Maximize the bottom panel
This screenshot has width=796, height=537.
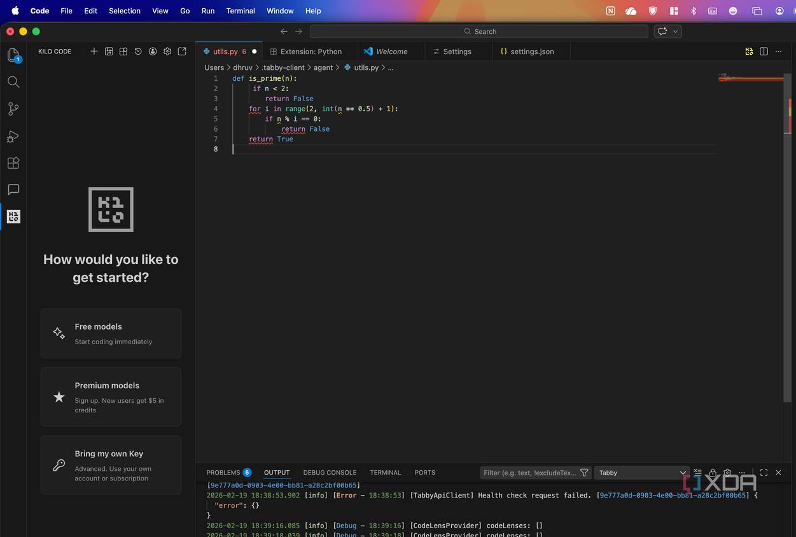(764, 473)
